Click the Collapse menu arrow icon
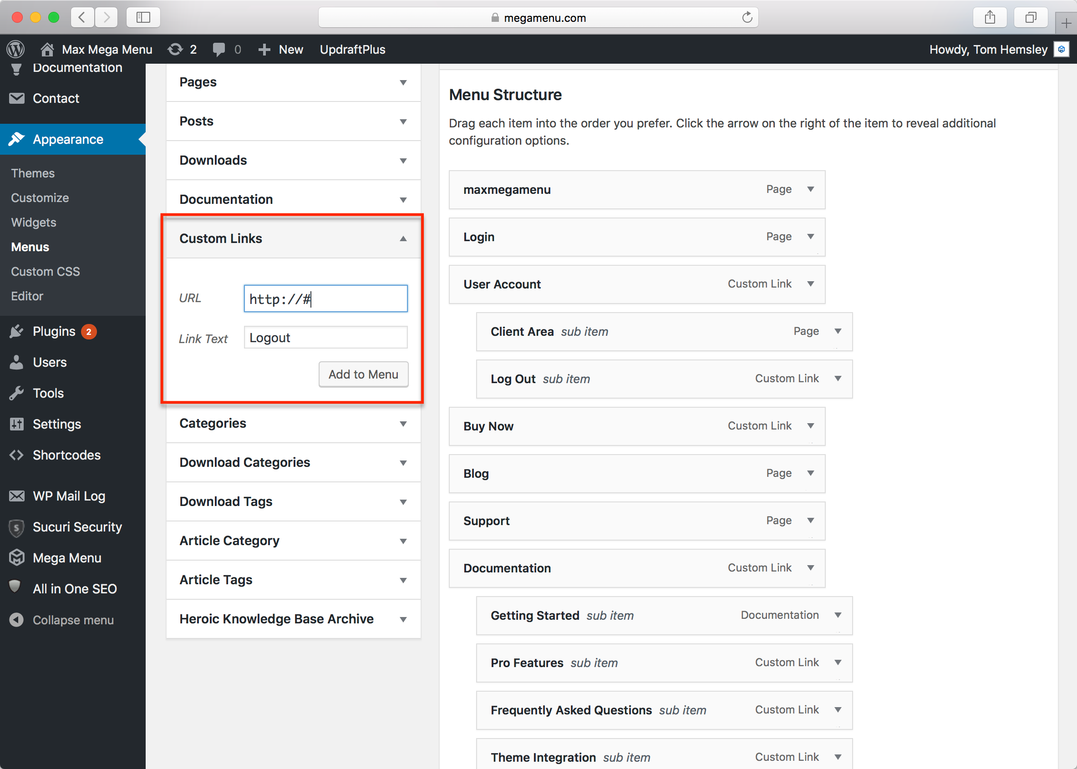Viewport: 1077px width, 769px height. click(x=16, y=620)
